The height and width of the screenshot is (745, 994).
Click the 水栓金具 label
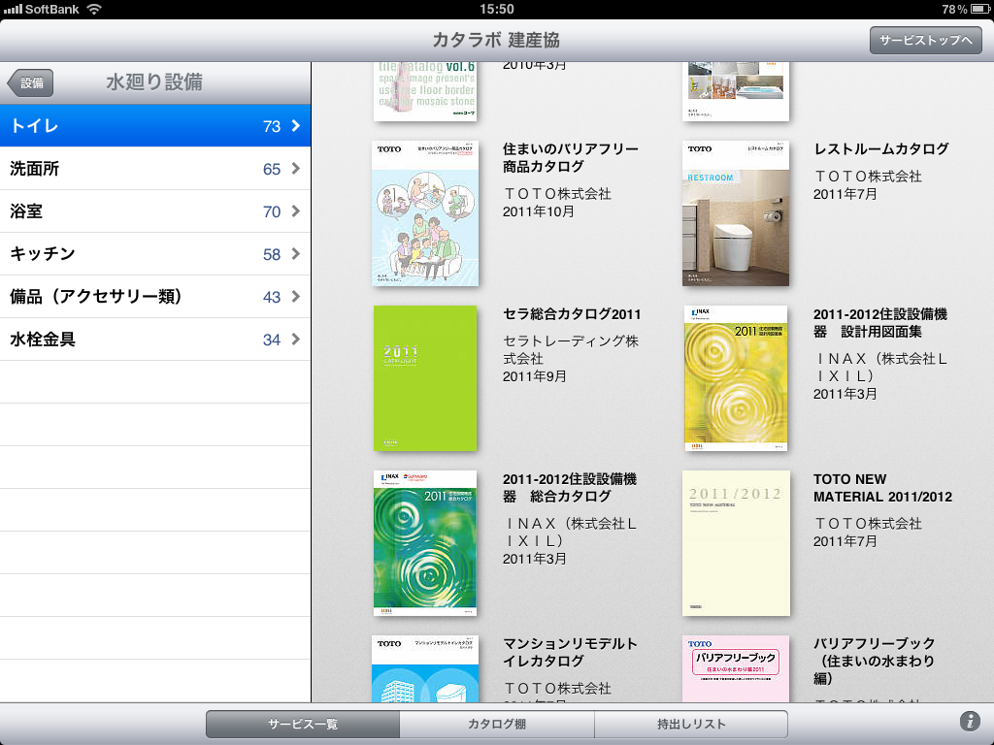[43, 339]
